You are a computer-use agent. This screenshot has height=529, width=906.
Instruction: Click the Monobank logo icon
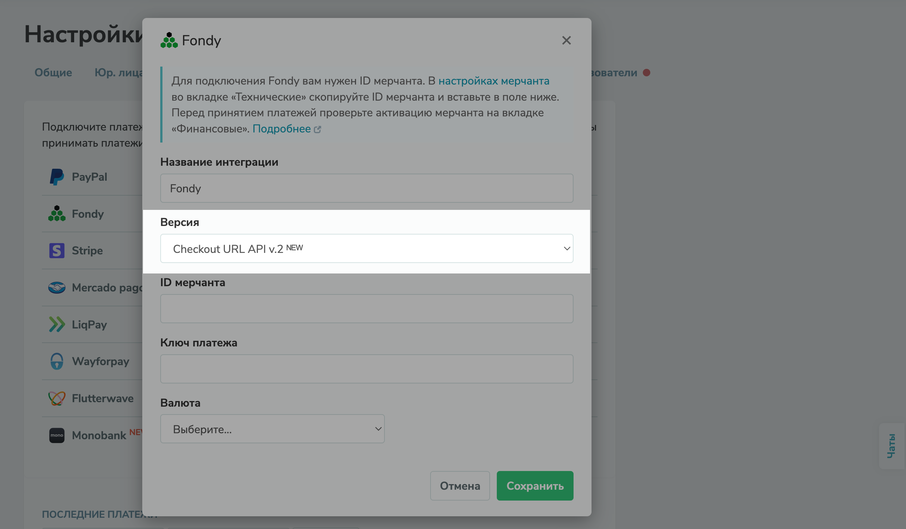click(57, 435)
